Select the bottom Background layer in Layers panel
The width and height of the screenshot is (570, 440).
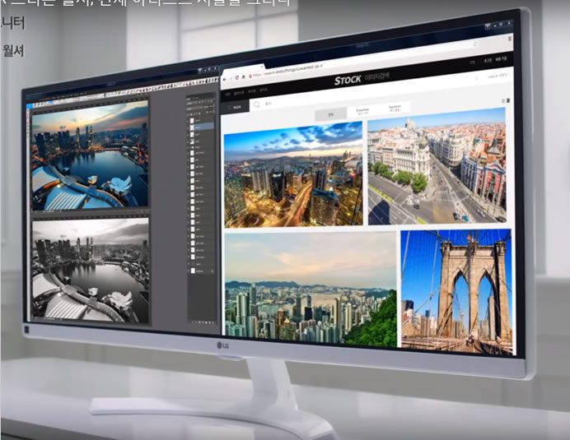tap(201, 271)
